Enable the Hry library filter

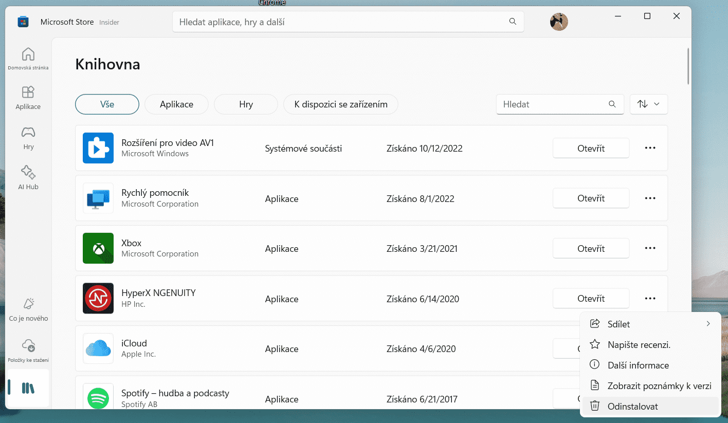coord(245,104)
